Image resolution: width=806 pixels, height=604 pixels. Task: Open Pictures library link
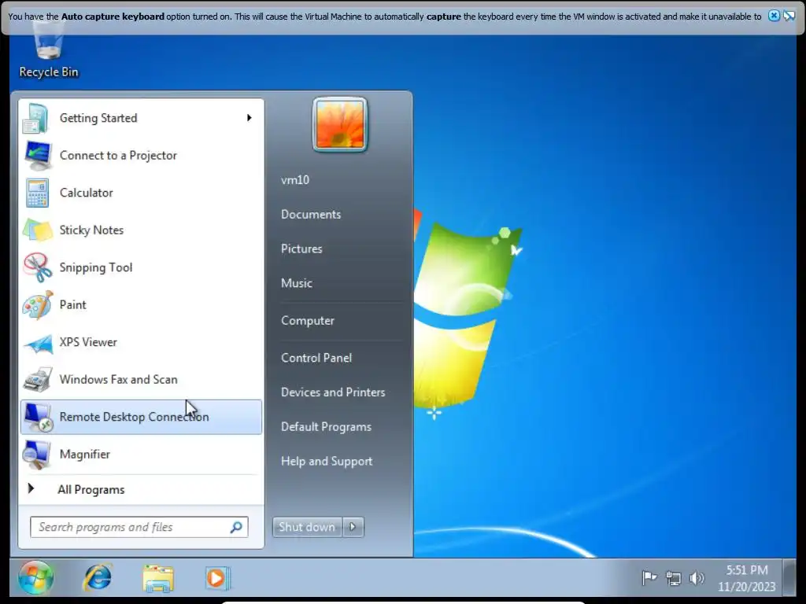click(x=301, y=249)
